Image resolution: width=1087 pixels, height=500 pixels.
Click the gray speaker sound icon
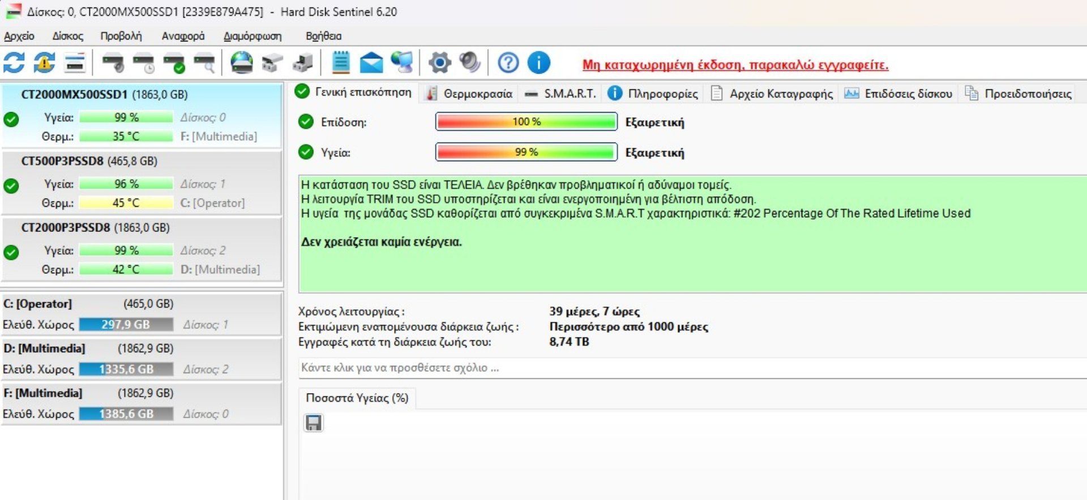pyautogui.click(x=470, y=62)
